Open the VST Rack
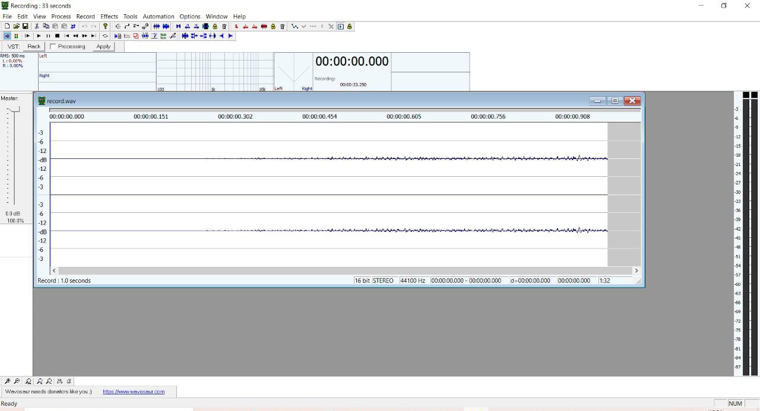760x411 pixels. [34, 46]
